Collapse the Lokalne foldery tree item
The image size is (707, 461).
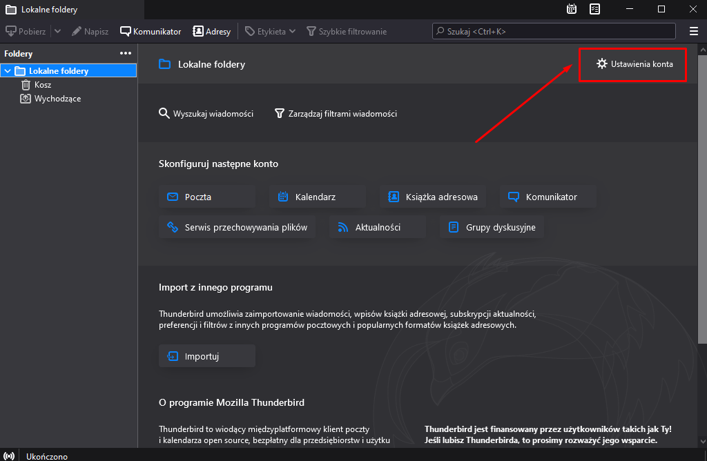coord(8,70)
